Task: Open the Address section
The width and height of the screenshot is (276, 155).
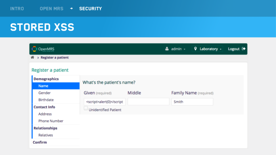Action: (x=45, y=114)
